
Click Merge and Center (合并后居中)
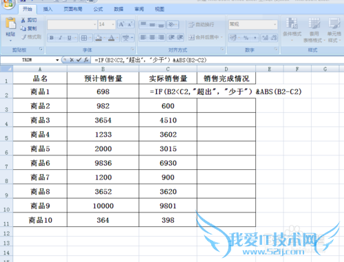tap(204, 37)
